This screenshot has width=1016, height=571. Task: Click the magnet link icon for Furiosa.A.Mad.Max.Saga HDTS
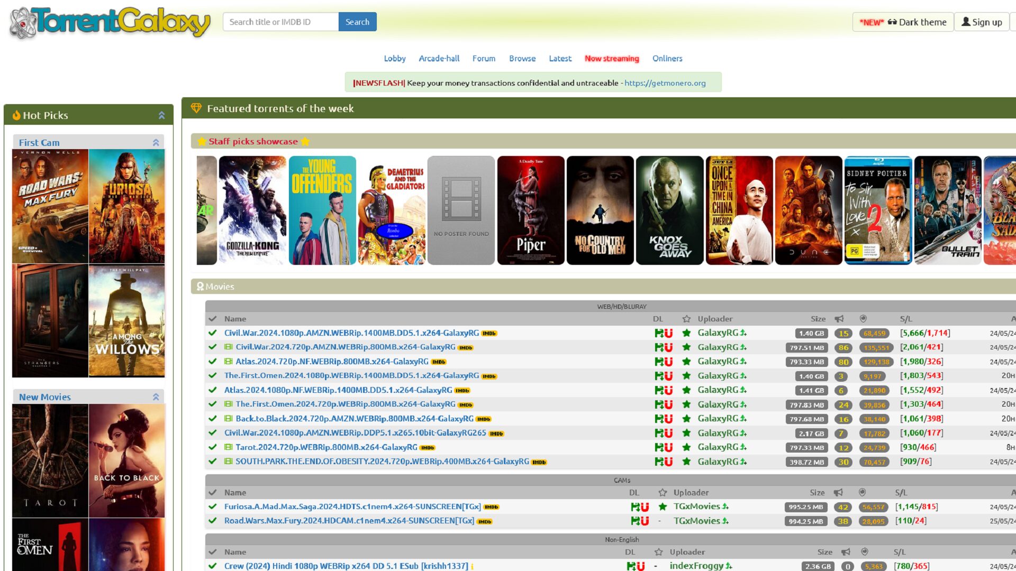[x=645, y=507]
